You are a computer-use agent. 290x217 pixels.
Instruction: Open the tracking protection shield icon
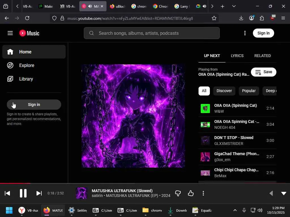point(54,18)
